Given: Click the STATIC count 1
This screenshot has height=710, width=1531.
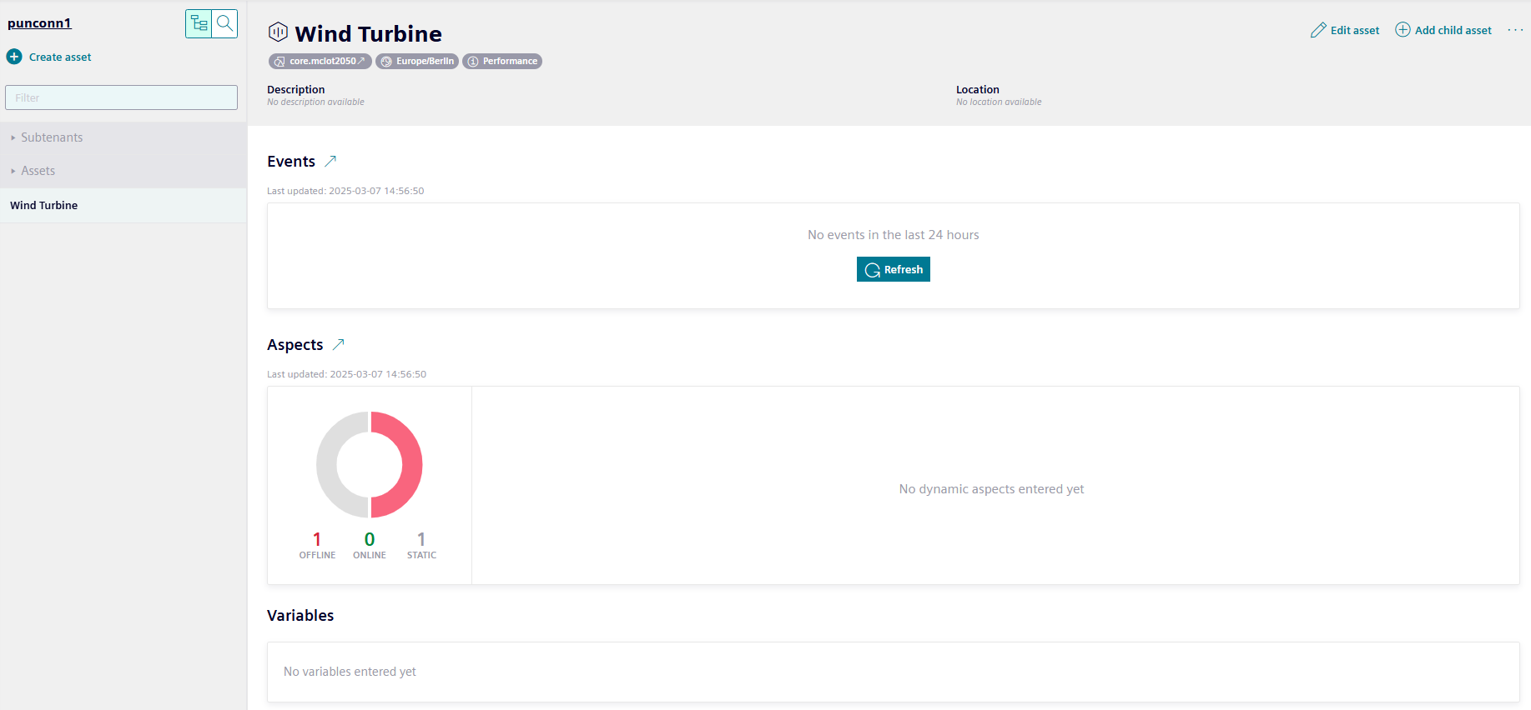Looking at the screenshot, I should 421,539.
